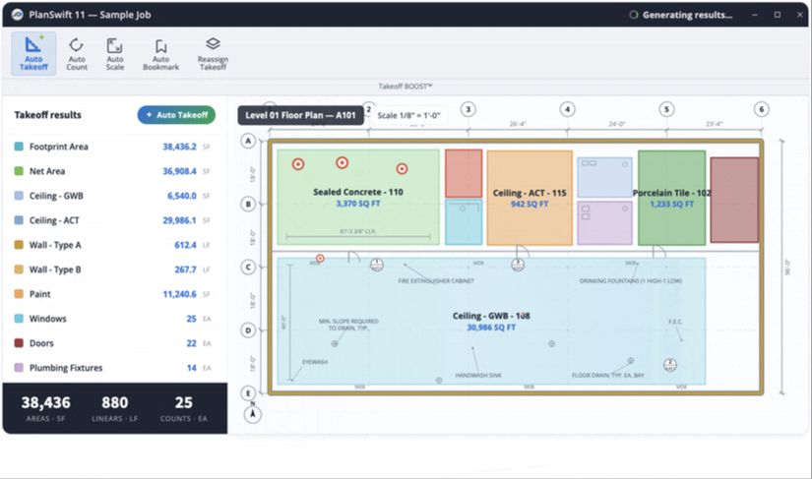812x479 pixels.
Task: Select the Windows count item
Action: pos(113,318)
